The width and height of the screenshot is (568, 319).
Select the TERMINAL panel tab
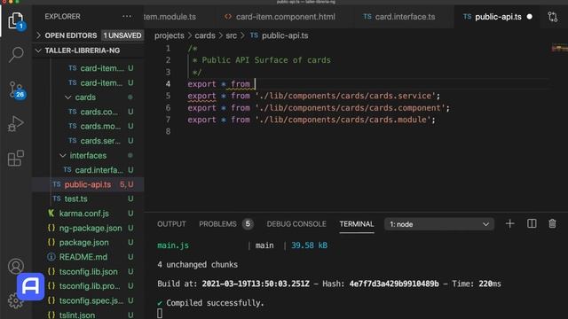(357, 224)
